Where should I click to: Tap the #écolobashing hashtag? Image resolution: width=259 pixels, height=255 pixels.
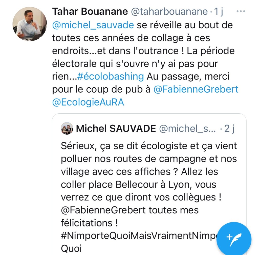tap(110, 76)
